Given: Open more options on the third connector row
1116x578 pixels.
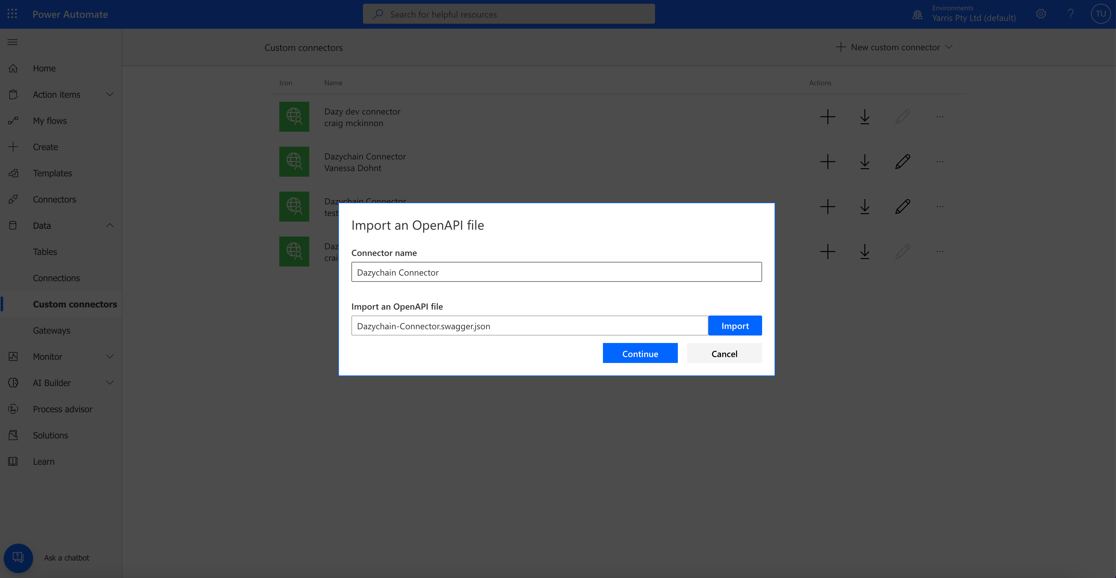Looking at the screenshot, I should (940, 207).
